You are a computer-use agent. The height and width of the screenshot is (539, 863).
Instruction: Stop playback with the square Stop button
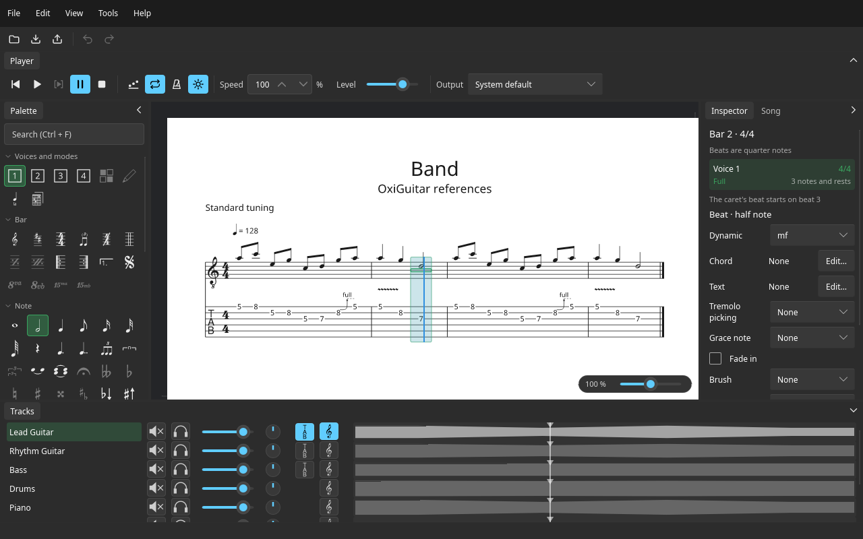click(x=102, y=84)
